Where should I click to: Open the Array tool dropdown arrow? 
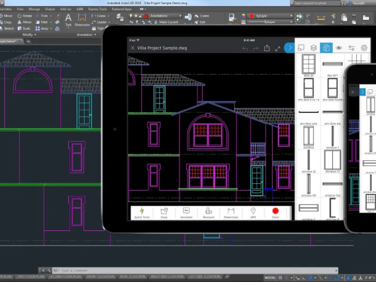pyautogui.click(x=51, y=28)
